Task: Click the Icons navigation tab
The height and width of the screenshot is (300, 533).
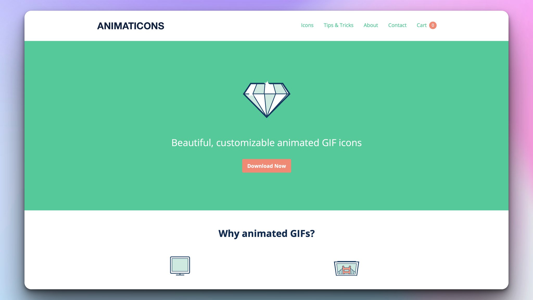Action: [x=307, y=25]
